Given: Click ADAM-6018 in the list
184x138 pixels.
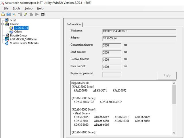Looking at the screenshot, I should (122, 117).
